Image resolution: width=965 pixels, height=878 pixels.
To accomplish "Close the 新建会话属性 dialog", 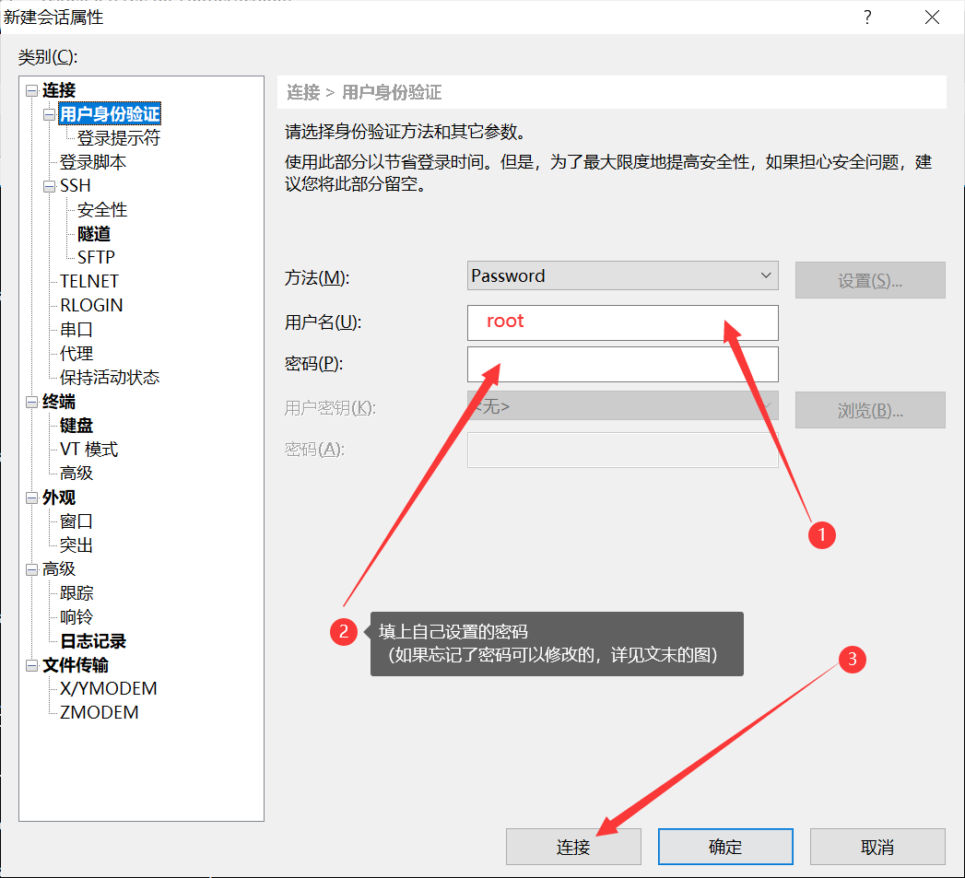I will pos(932,18).
